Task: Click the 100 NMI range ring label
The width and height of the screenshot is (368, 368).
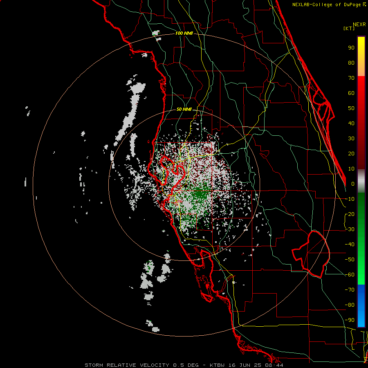Action: [x=184, y=34]
